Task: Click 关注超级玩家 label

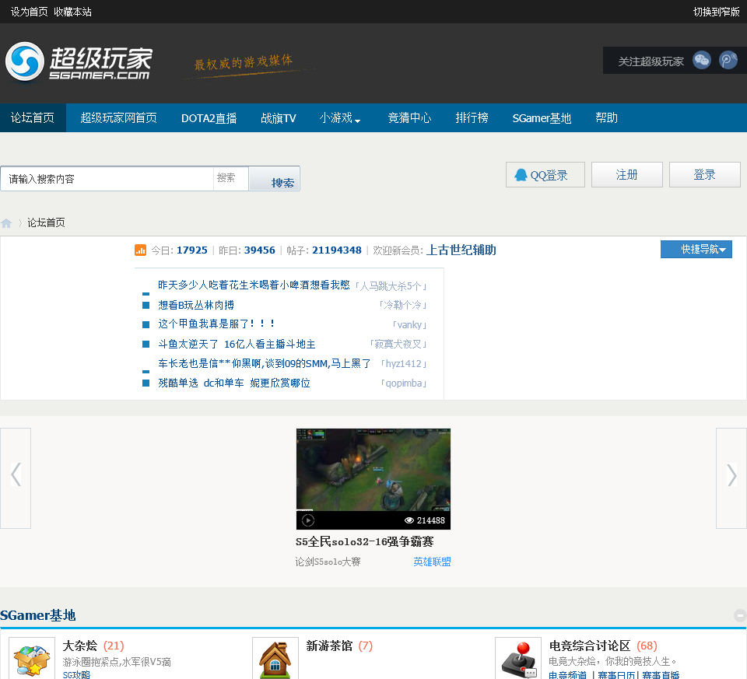Action: tap(651, 61)
